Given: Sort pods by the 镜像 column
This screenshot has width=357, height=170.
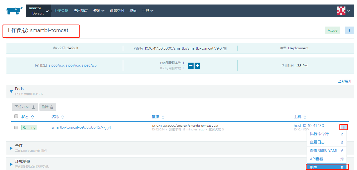Looking at the screenshot, I should (158, 117).
